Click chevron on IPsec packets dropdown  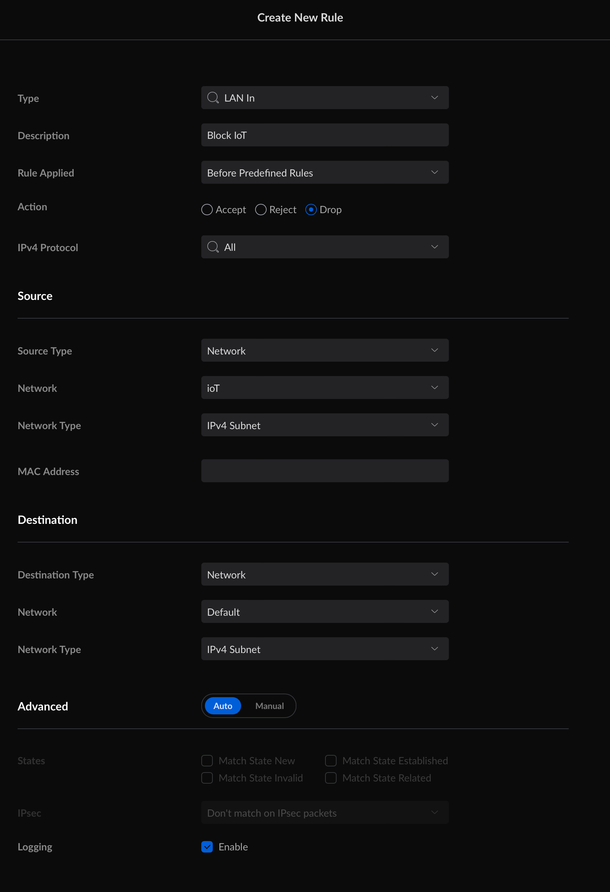point(435,812)
